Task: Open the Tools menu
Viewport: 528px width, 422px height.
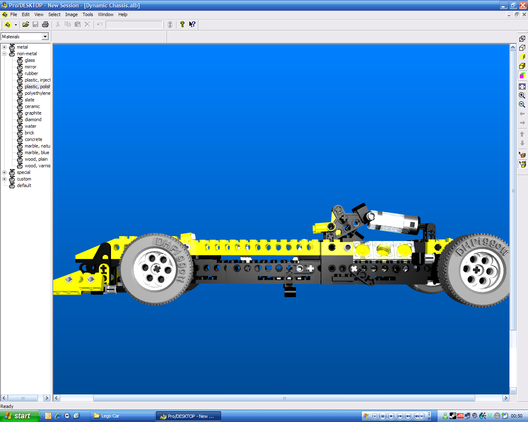Action: click(x=88, y=14)
